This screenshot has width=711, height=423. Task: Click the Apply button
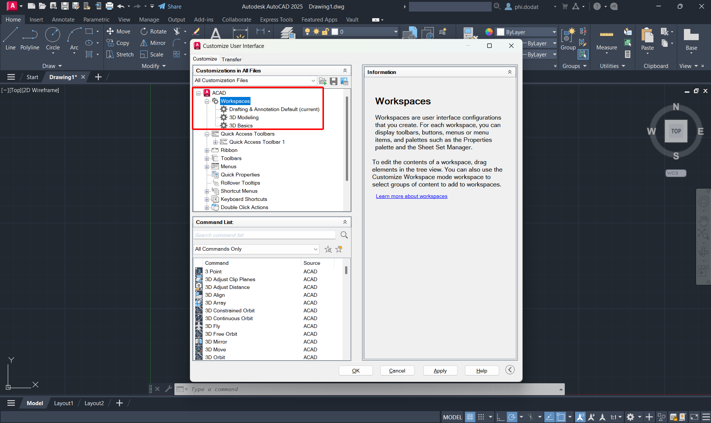click(x=440, y=371)
